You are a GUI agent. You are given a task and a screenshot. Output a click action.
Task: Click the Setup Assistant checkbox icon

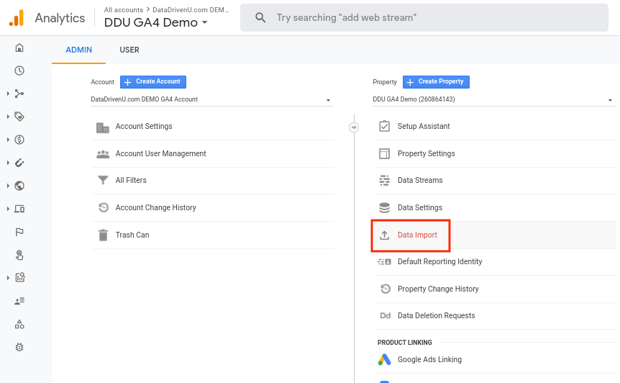tap(384, 126)
